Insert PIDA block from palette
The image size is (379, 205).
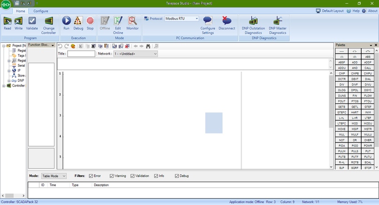tap(341, 146)
